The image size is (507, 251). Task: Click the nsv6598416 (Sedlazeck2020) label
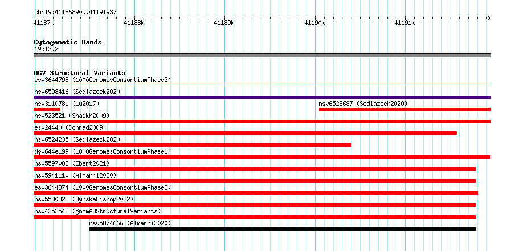point(79,92)
